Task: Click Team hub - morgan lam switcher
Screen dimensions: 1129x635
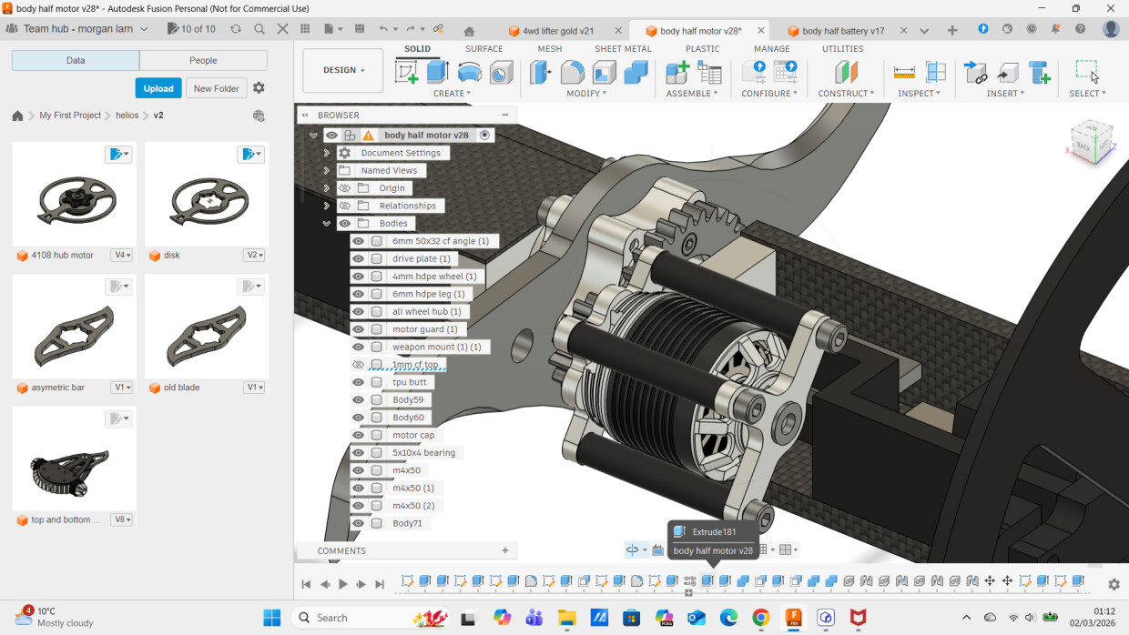Action: [x=79, y=29]
